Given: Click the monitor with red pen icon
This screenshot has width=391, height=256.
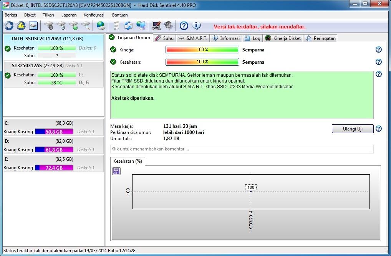Looking at the screenshot, I should click(x=156, y=26).
